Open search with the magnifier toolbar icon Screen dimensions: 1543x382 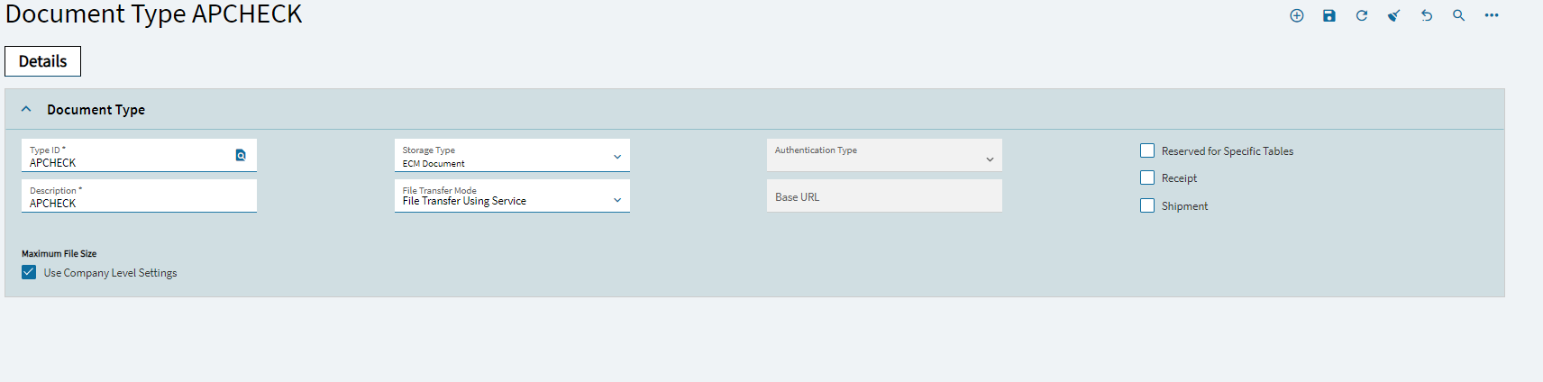[x=1458, y=15]
